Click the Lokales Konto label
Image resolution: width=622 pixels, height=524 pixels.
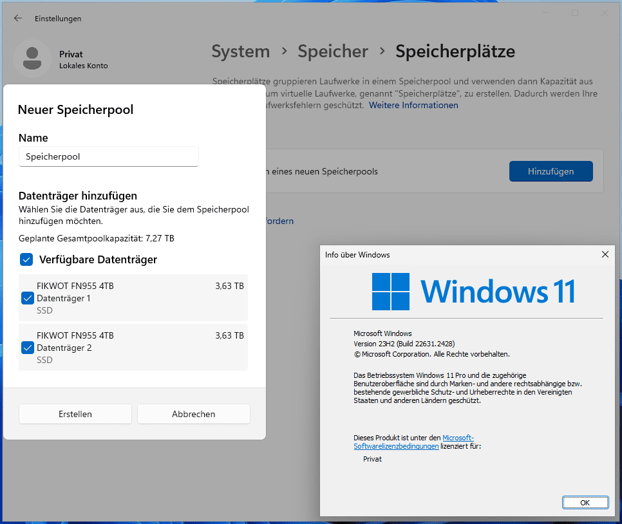point(83,66)
